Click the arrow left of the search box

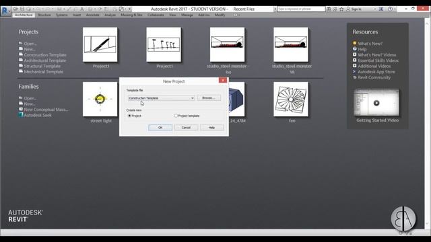tap(275, 9)
